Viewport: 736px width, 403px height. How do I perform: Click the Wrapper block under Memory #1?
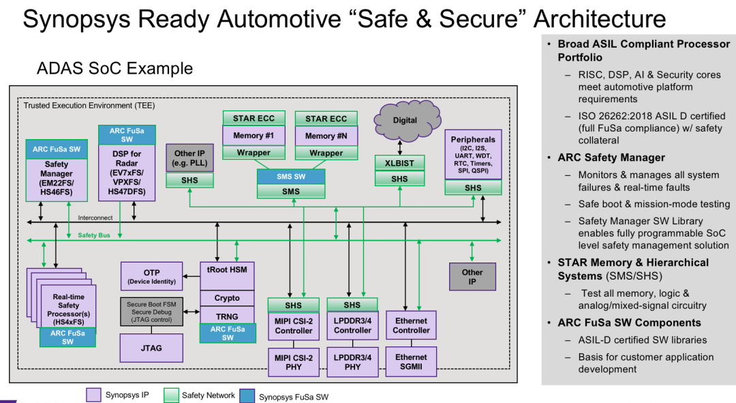tap(254, 153)
